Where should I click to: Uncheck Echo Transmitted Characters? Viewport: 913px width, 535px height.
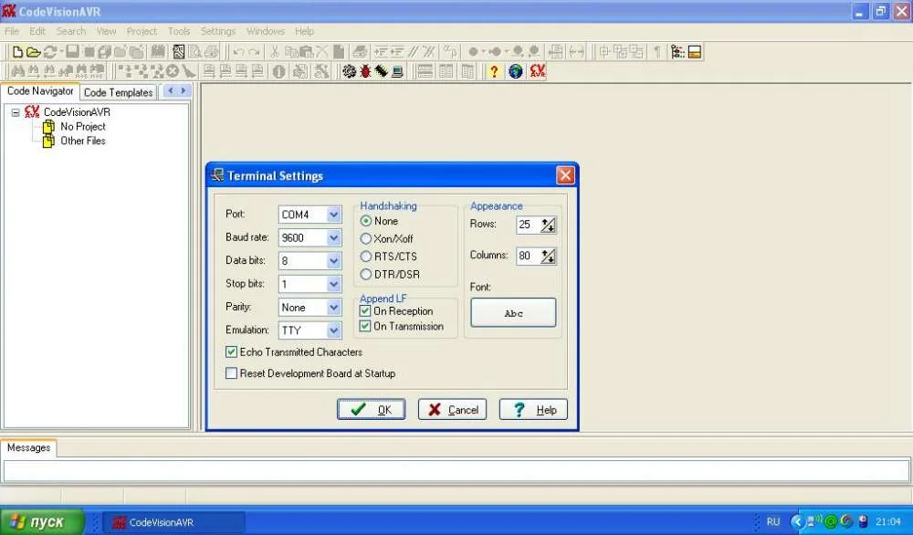[x=231, y=351]
